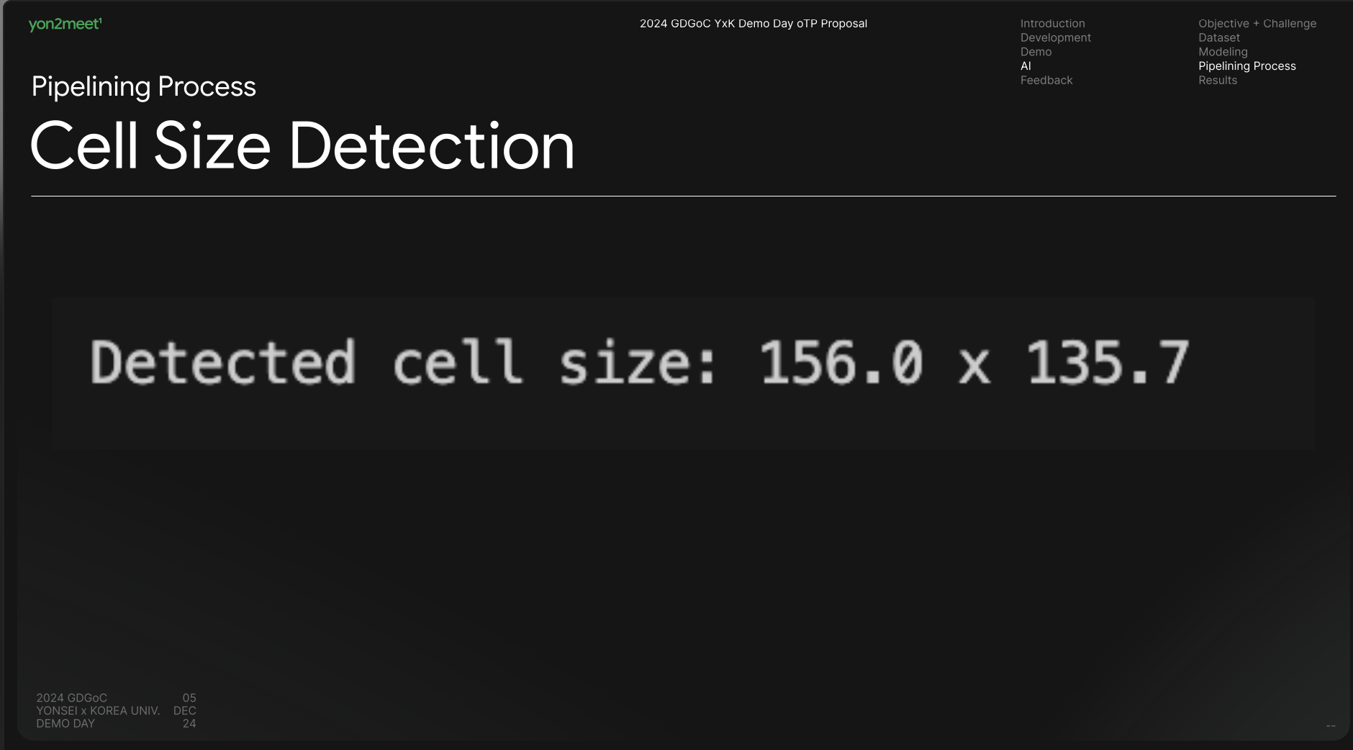Viewport: 1353px width, 750px height.
Task: Click the detected cell size output image
Action: (683, 374)
